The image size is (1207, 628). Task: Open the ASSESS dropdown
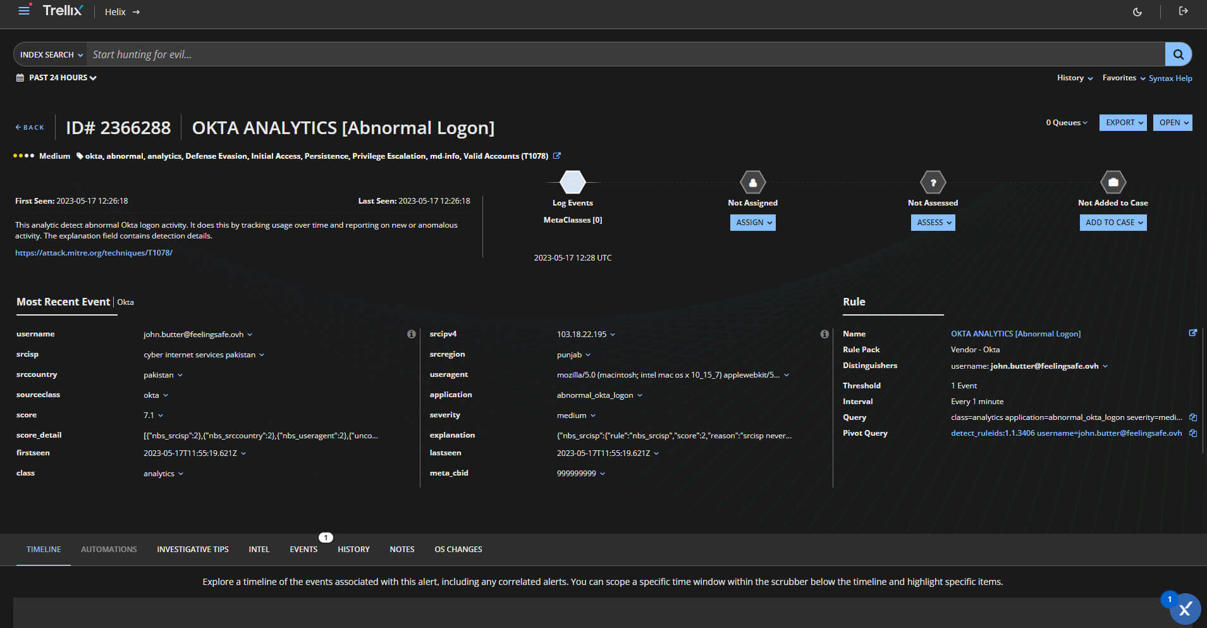pyautogui.click(x=933, y=223)
